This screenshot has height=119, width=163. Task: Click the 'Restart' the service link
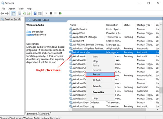[30, 35]
